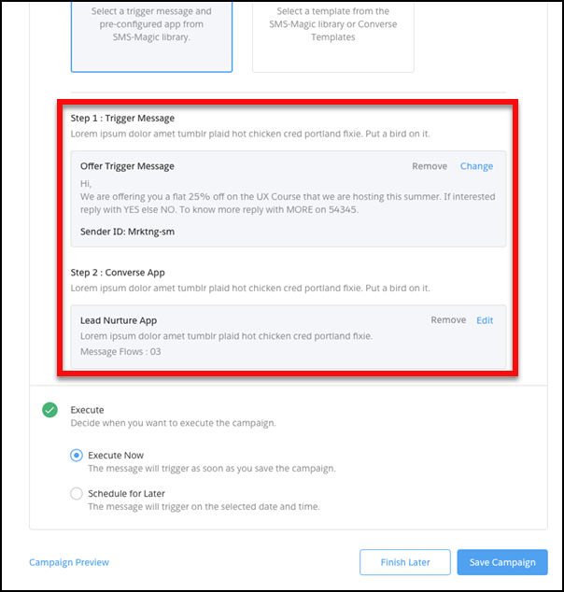Open the Campaign Preview link

pyautogui.click(x=69, y=562)
